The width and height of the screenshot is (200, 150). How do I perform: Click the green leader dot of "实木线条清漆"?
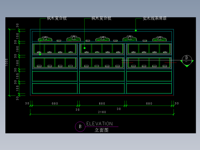click(136, 30)
